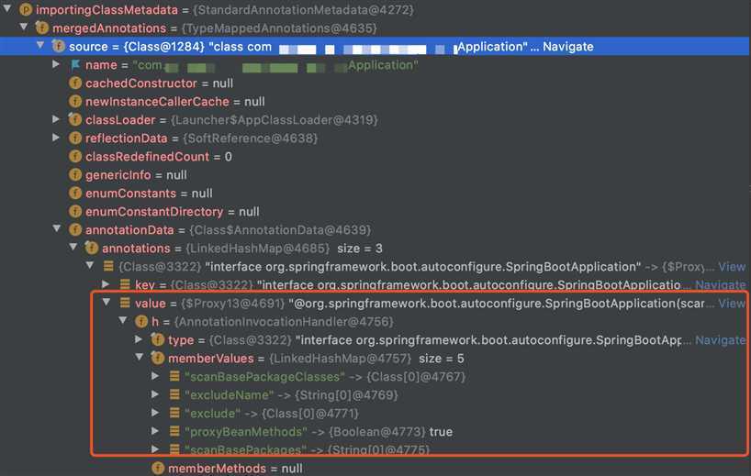Click the text Class$AnnotationData@4639
The height and width of the screenshot is (476, 751).
pyautogui.click(x=280, y=229)
